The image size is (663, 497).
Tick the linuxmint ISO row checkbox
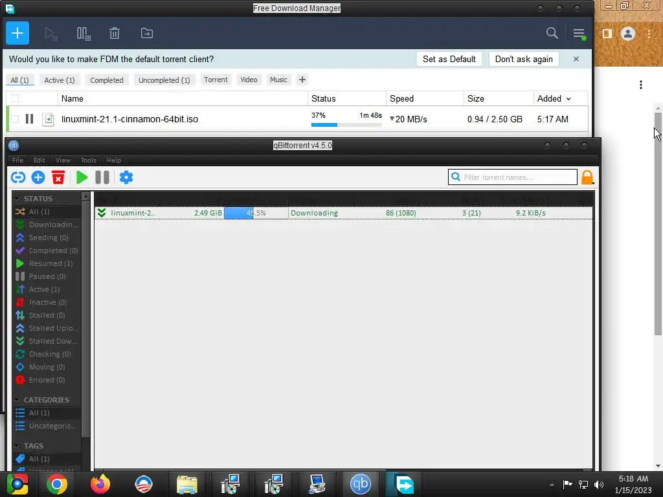[15, 119]
